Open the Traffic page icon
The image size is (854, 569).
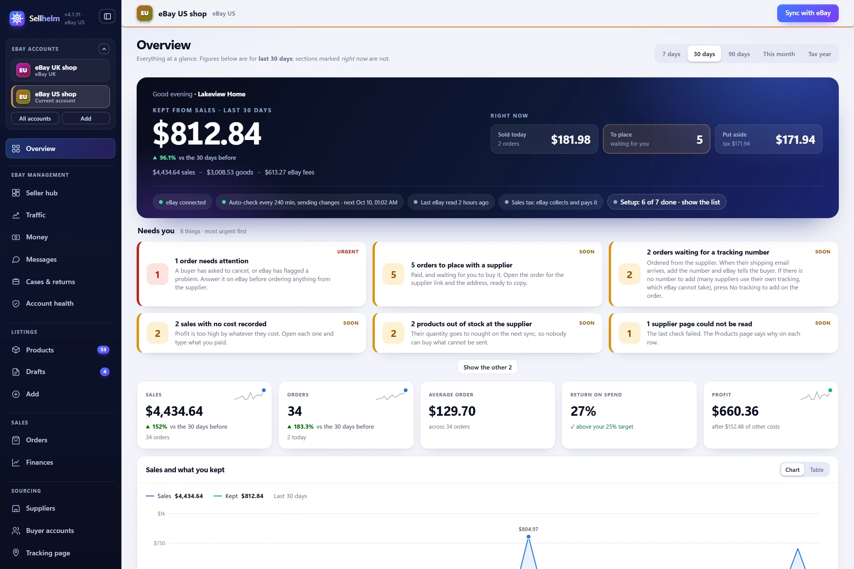16,215
